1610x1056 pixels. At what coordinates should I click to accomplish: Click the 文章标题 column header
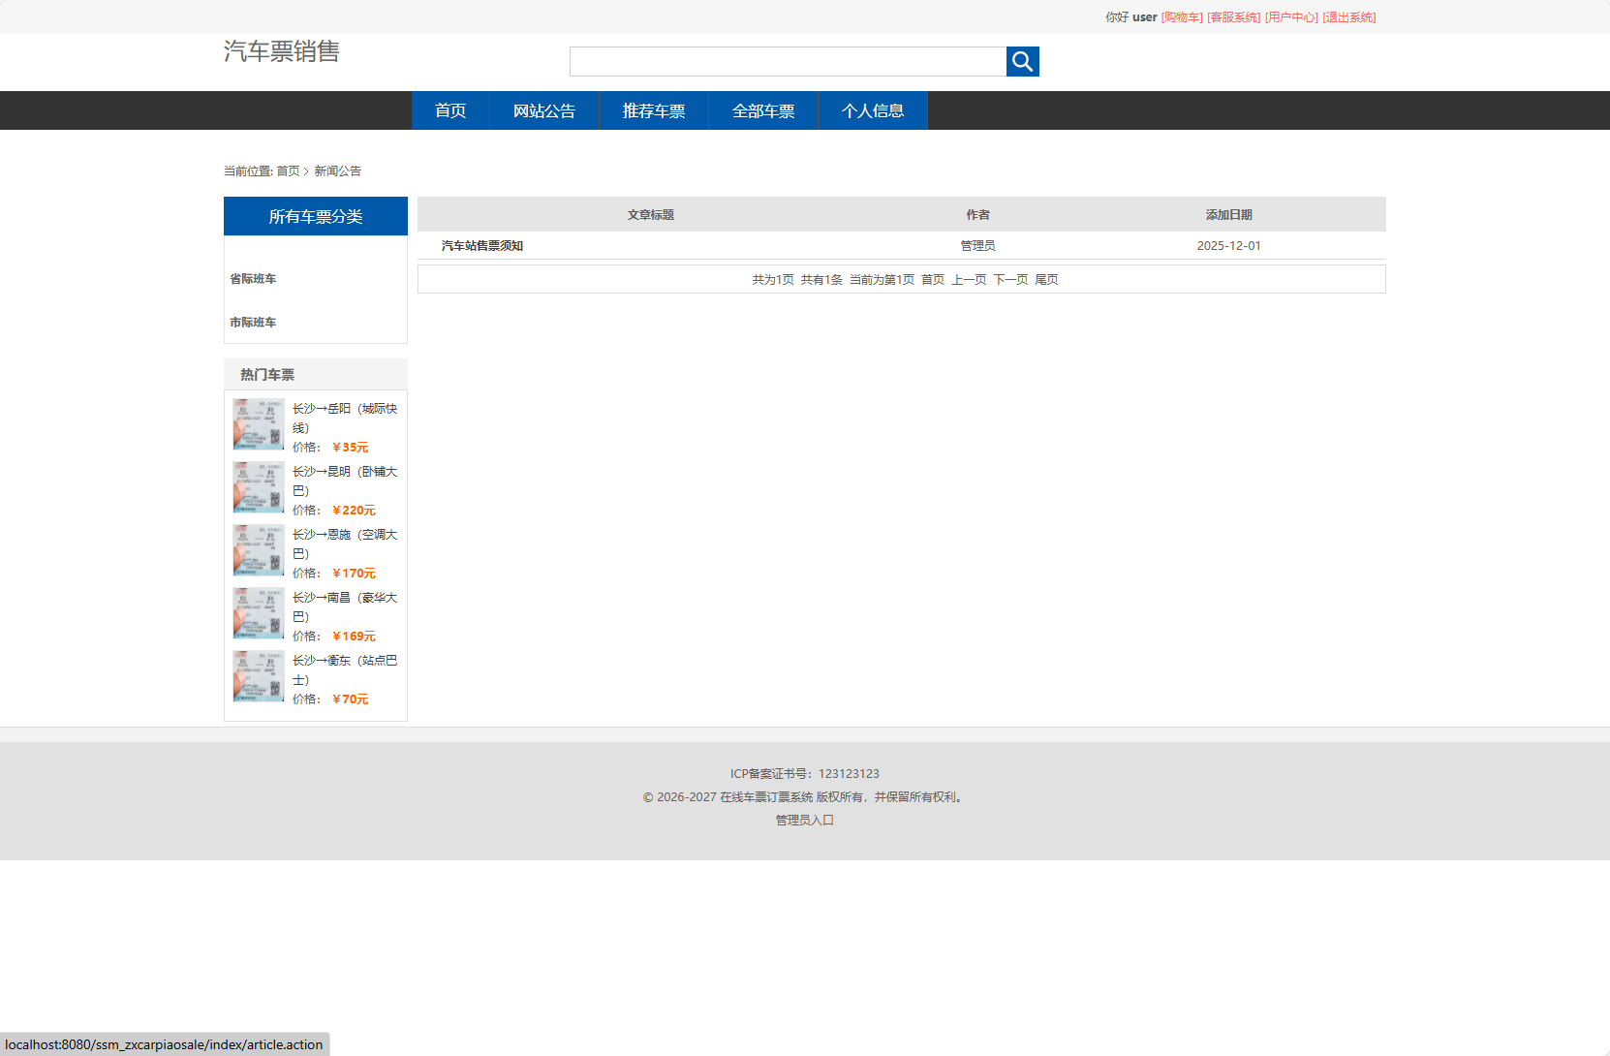[651, 215]
